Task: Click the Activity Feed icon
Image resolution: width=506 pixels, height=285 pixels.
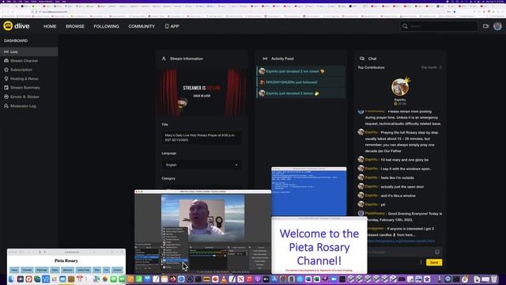Action: 265,59
